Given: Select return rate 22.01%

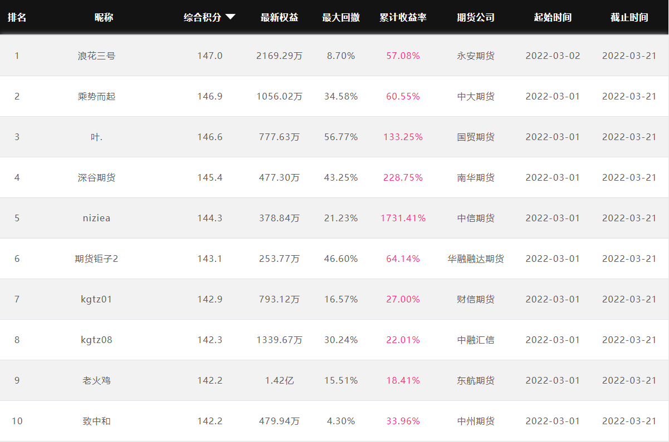Looking at the screenshot, I should (403, 340).
